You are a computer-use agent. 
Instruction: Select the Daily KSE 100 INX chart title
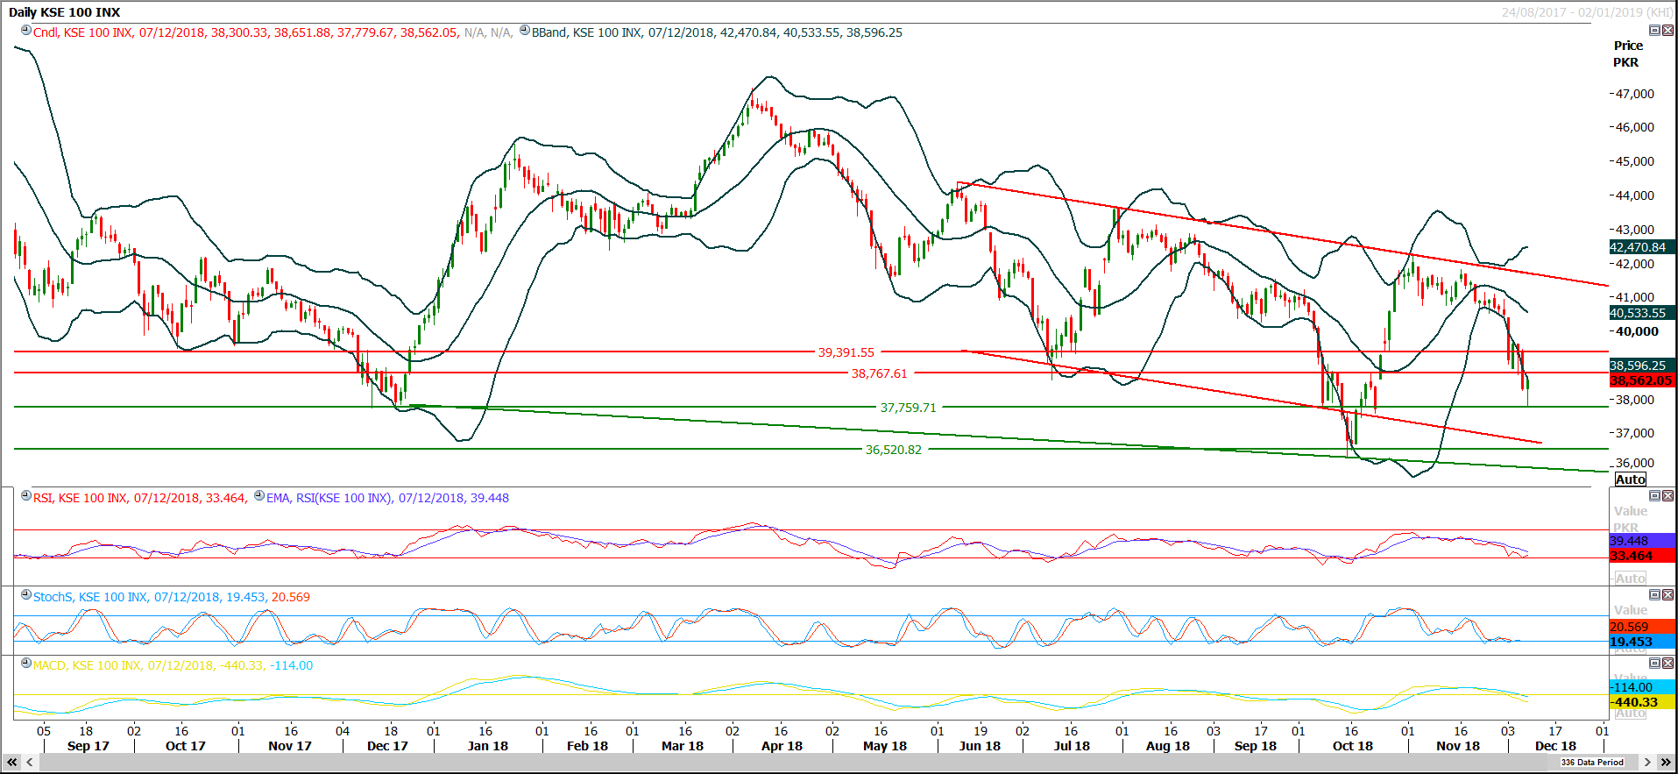[x=65, y=12]
